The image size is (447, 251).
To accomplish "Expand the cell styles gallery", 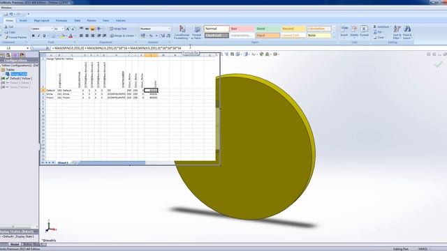I will coord(334,37).
